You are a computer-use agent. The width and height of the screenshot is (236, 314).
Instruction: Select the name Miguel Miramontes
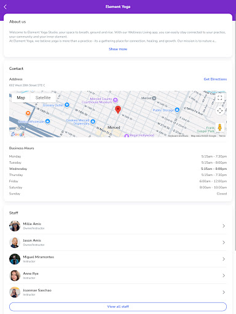point(39,257)
